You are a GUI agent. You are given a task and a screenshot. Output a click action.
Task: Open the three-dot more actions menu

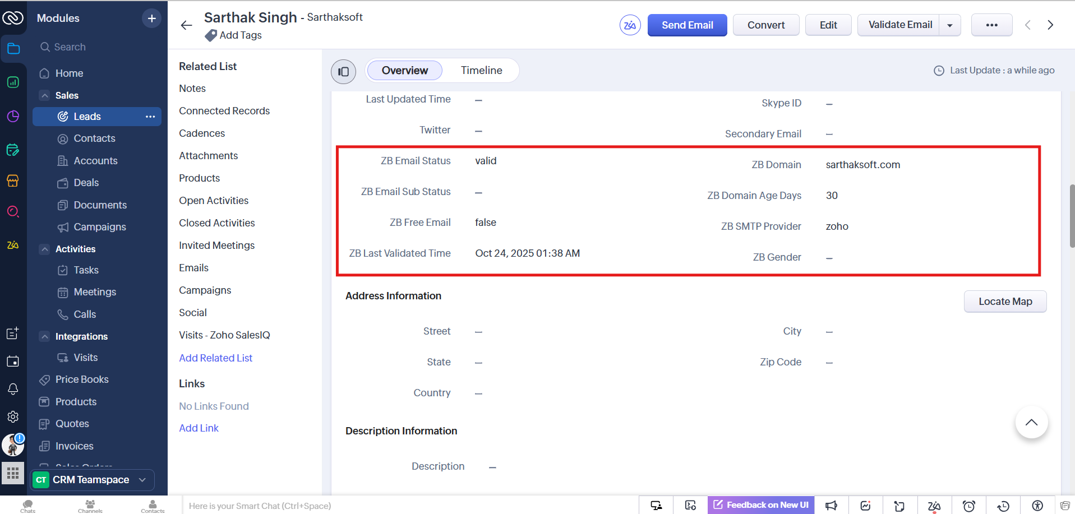pyautogui.click(x=991, y=25)
